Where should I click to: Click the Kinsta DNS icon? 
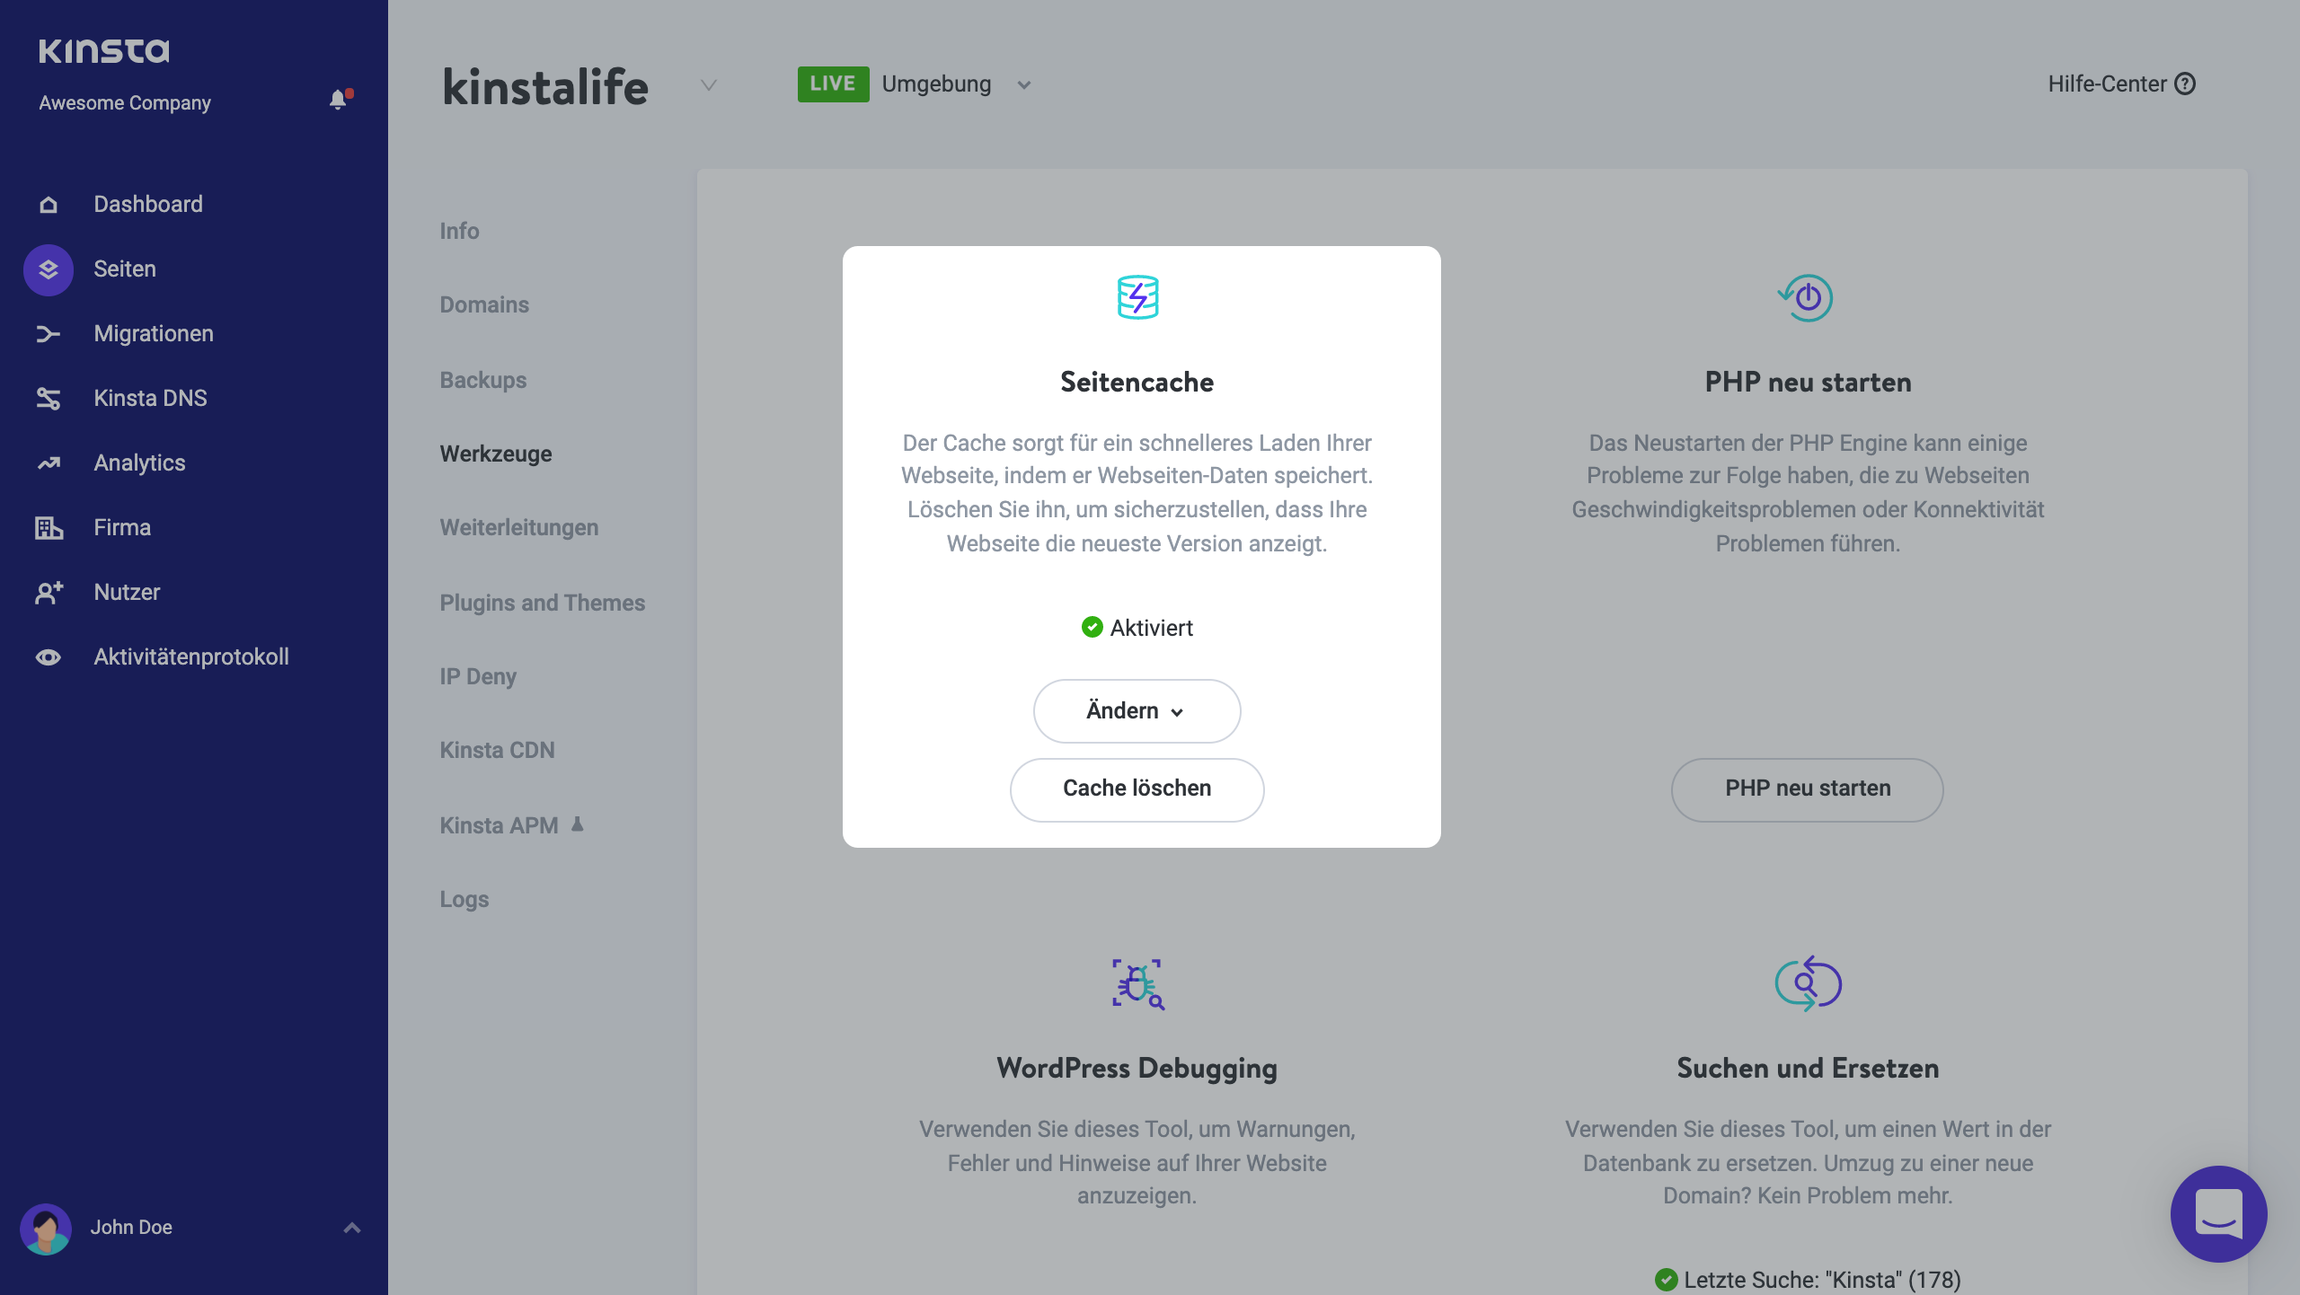(x=48, y=398)
